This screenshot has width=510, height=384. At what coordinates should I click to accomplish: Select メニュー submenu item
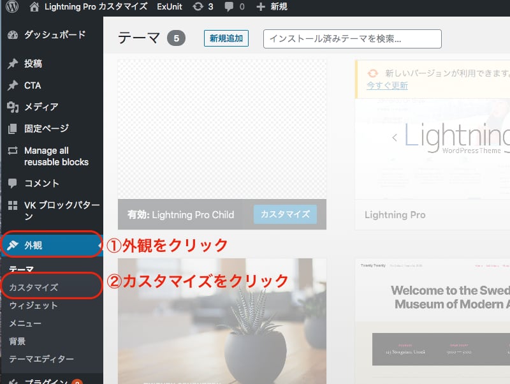(x=25, y=323)
